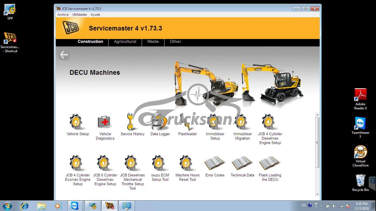Open Technical Data book icon
The height and width of the screenshot is (211, 376).
pyautogui.click(x=242, y=163)
